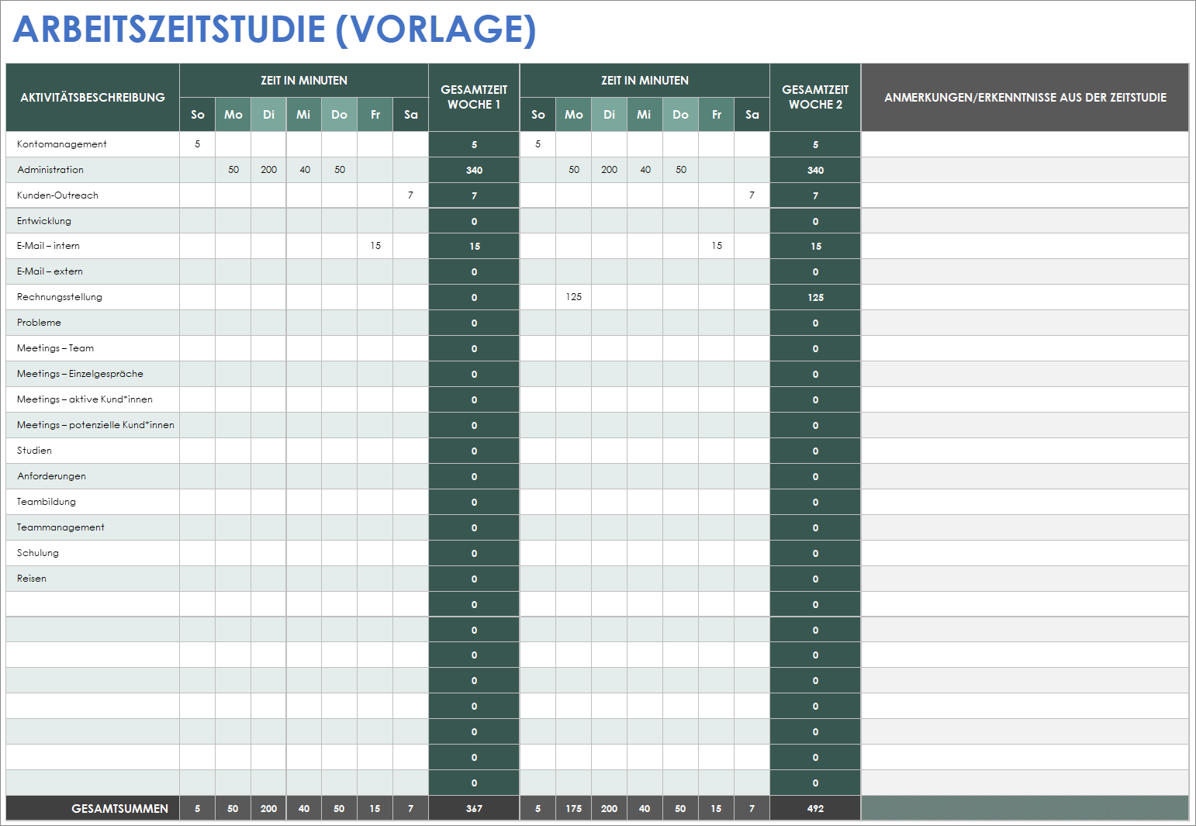Viewport: 1196px width, 826px height.
Task: Click the week 1 'Mo' day header
Action: (233, 115)
